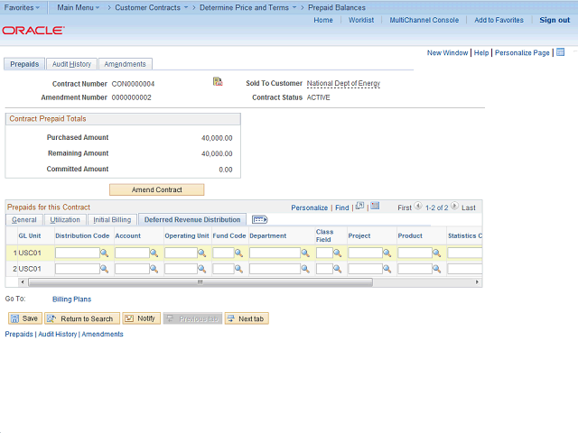Open Product lookup in row 2

point(436,269)
